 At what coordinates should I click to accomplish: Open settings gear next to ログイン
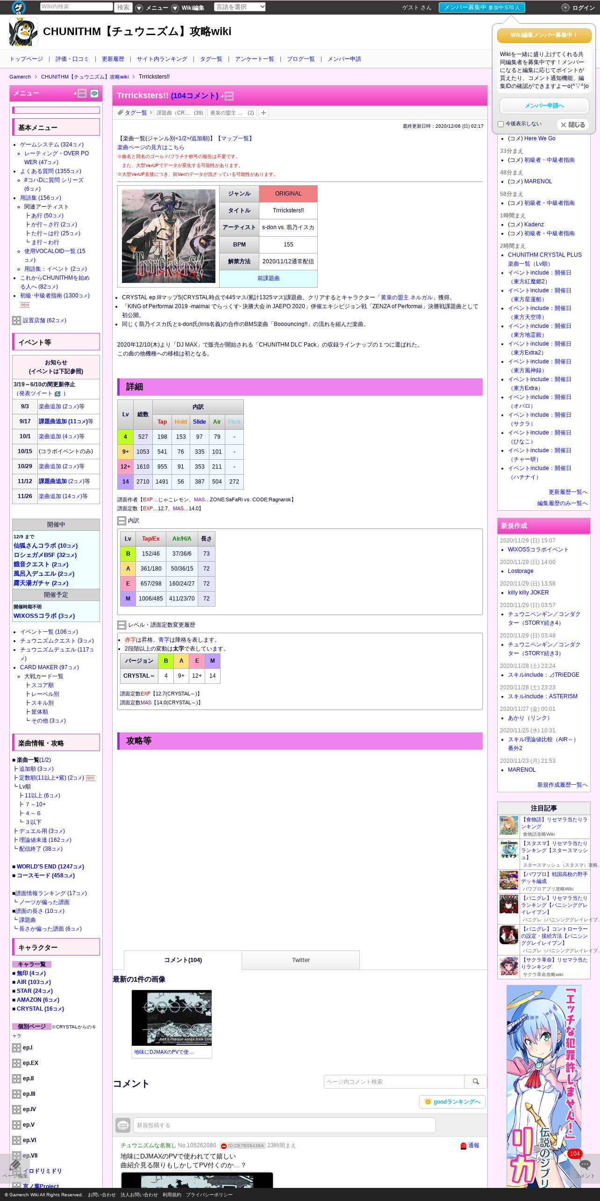(x=565, y=7)
